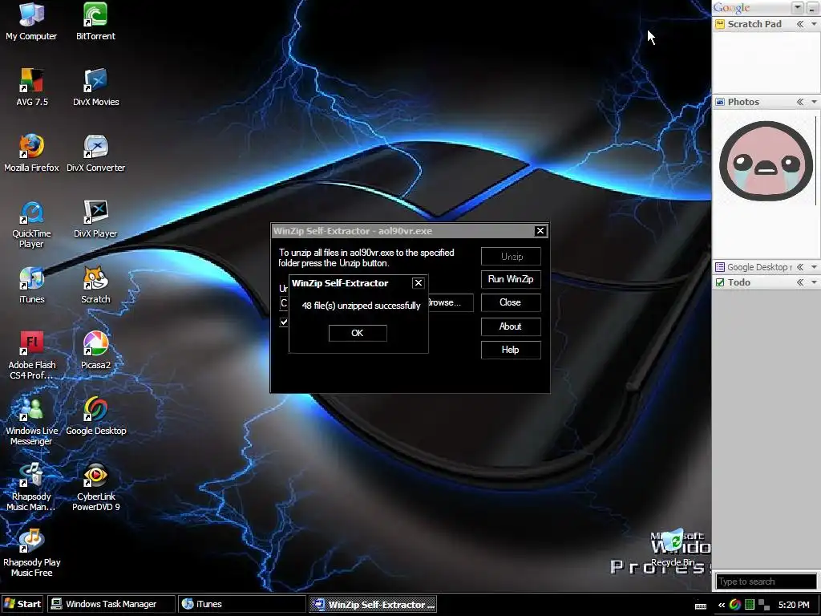Viewport: 821px width, 616px height.
Task: Open About in WinZip Self-Extractor
Action: [511, 326]
